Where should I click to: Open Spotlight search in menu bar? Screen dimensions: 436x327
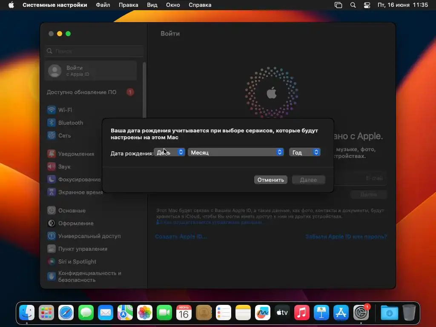point(353,5)
